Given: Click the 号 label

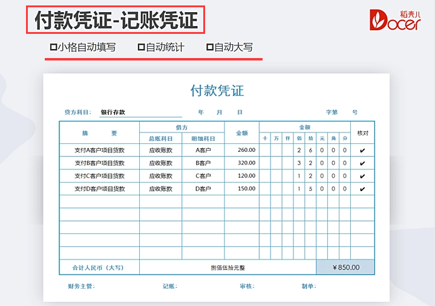Looking at the screenshot, I should [x=355, y=112].
